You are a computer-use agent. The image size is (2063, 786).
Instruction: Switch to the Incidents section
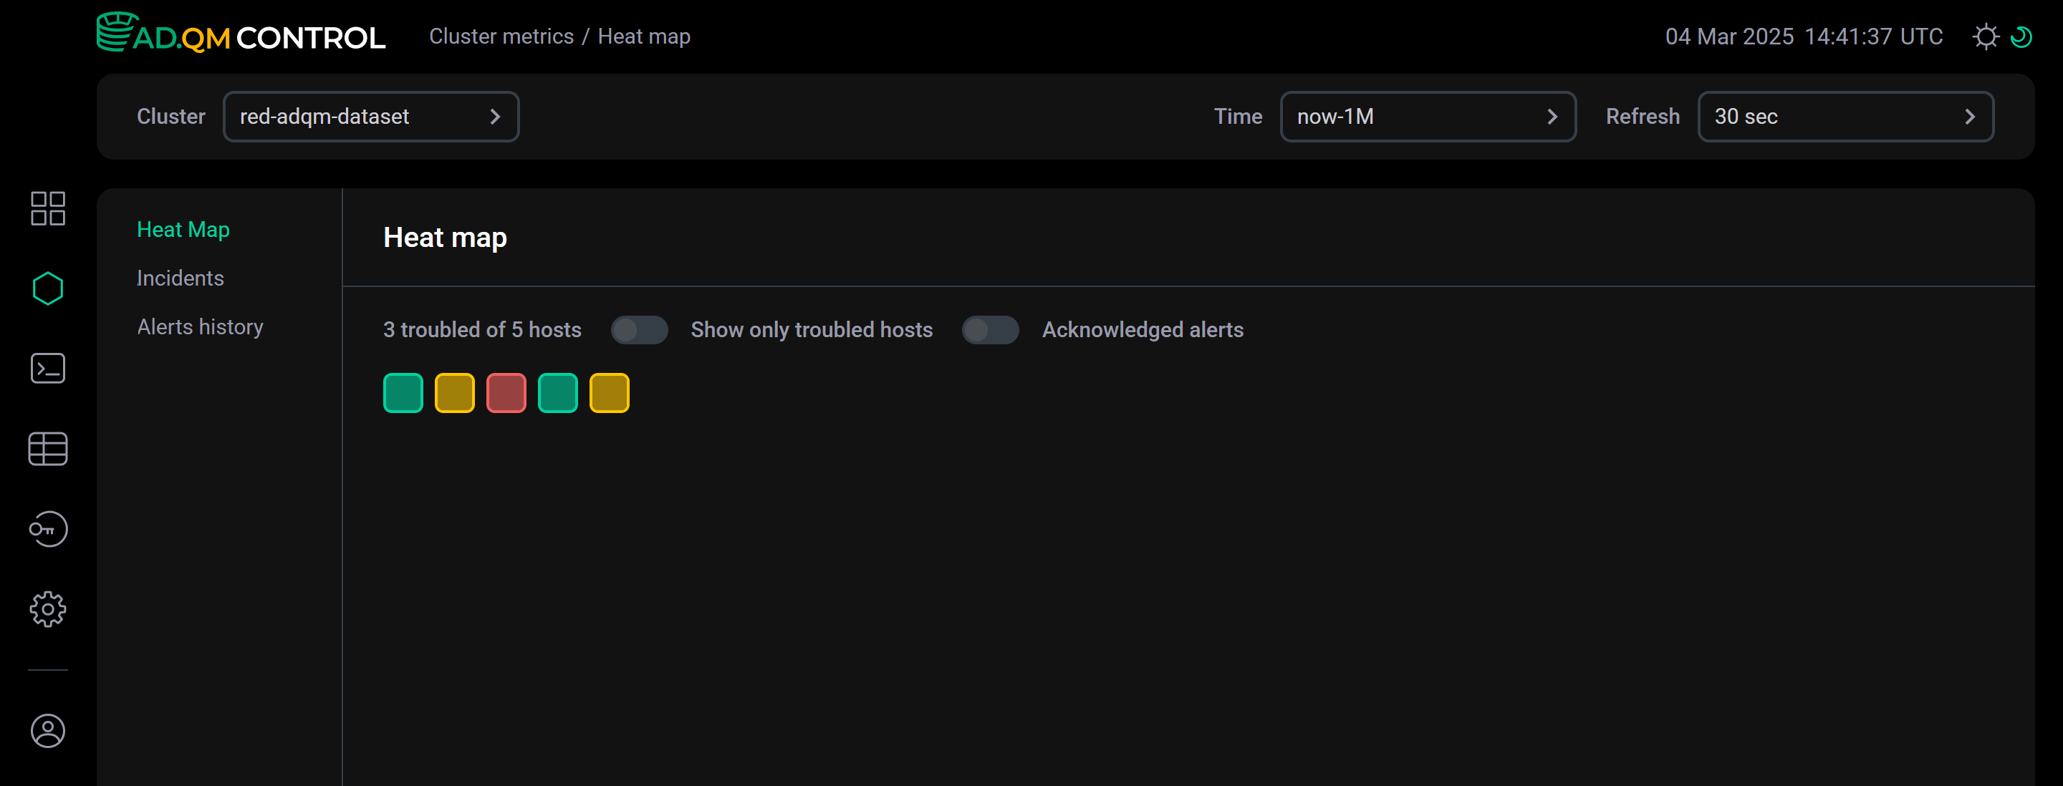click(x=179, y=278)
